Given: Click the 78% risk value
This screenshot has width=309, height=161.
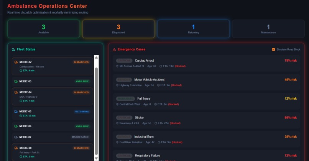Looking at the screenshot, I should click(x=291, y=61).
